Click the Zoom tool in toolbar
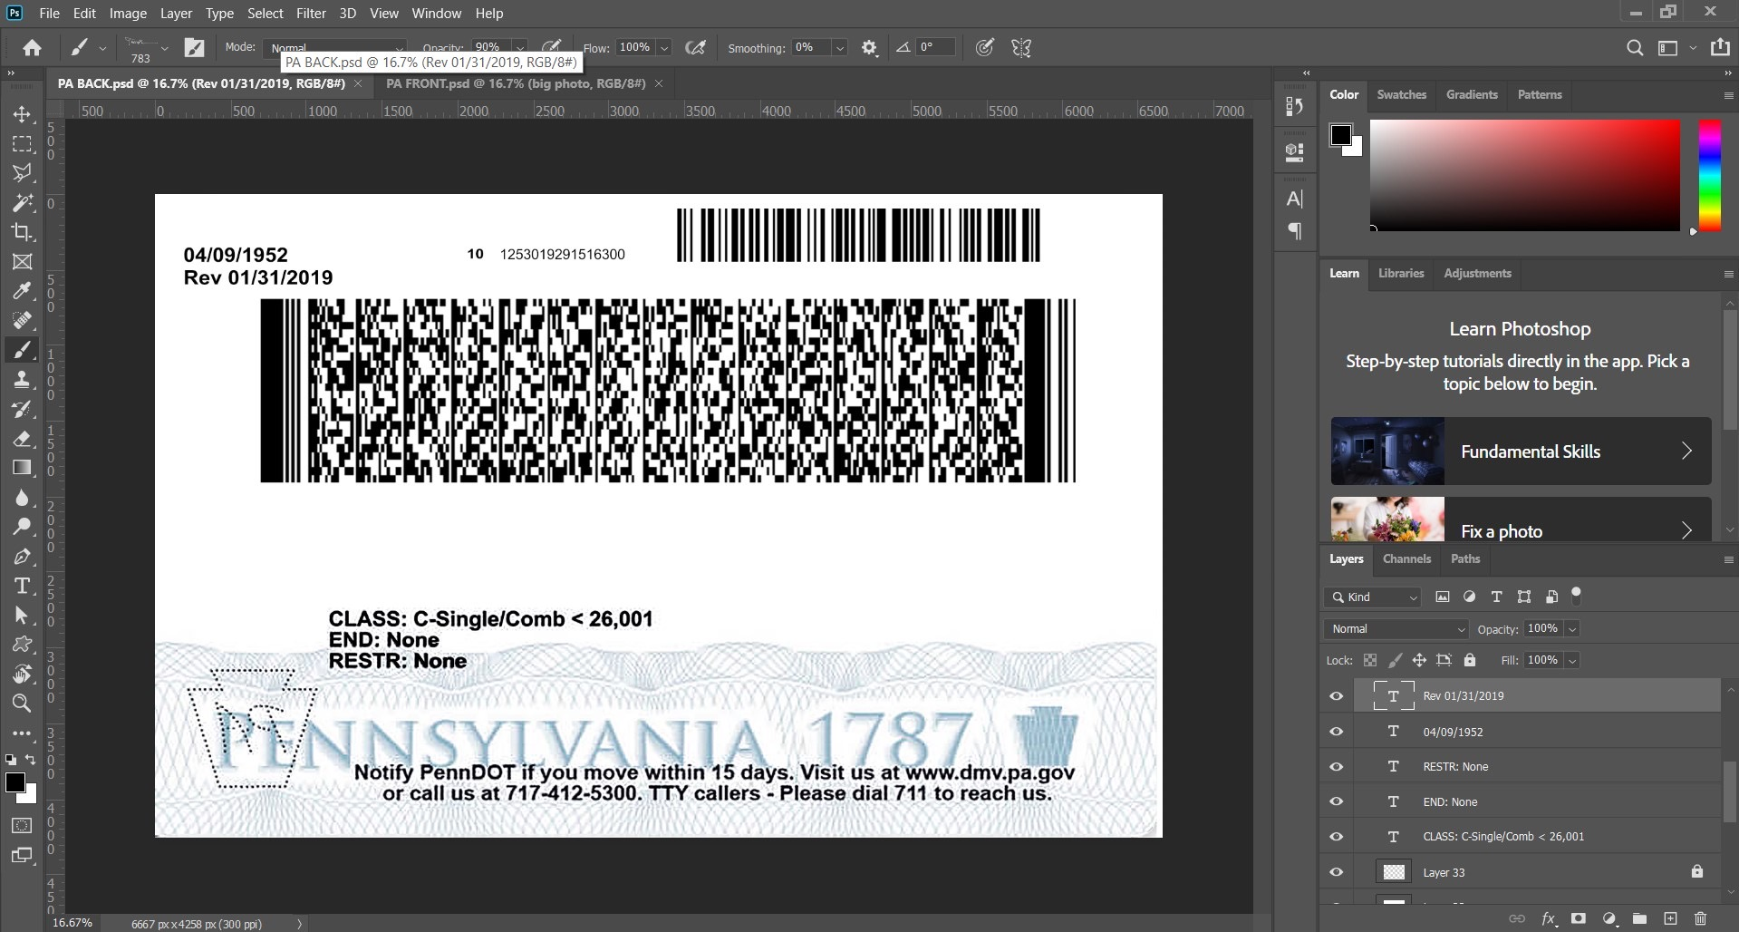This screenshot has height=932, width=1739. tap(23, 703)
